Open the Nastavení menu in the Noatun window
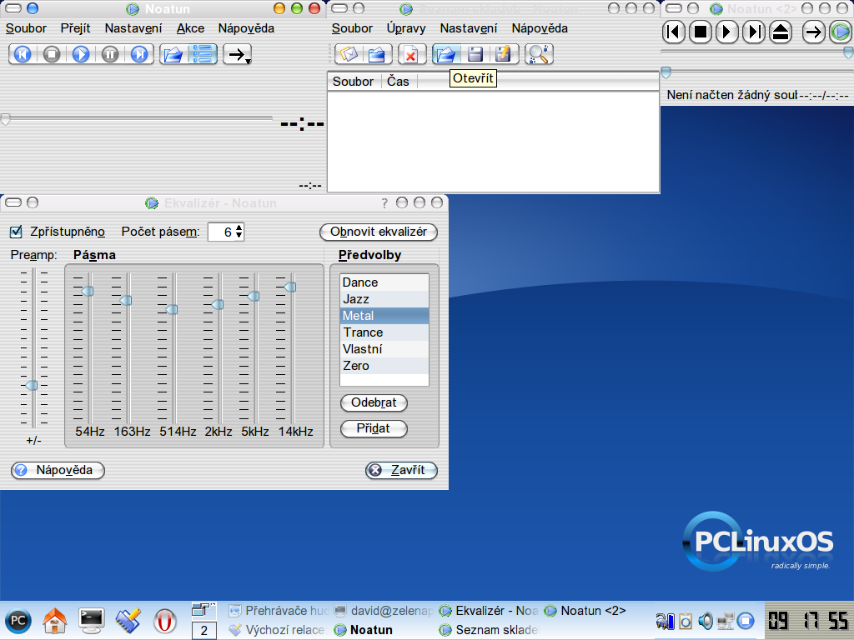This screenshot has height=640, width=854. coord(133,28)
